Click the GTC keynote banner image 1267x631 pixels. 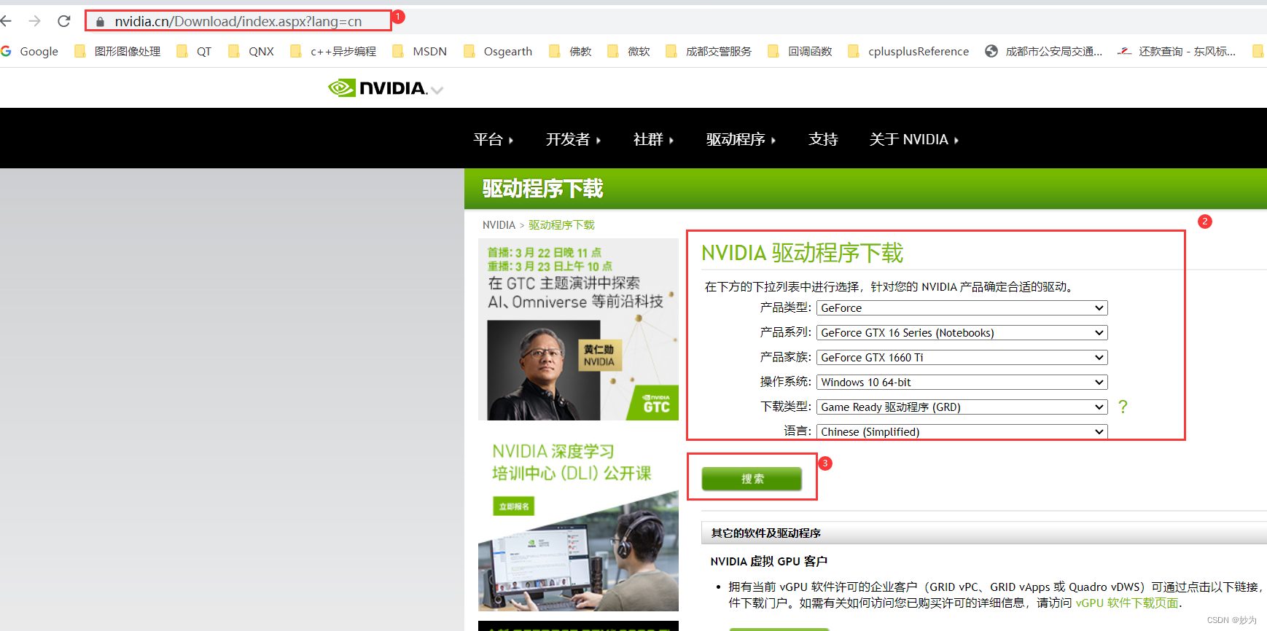pos(578,329)
